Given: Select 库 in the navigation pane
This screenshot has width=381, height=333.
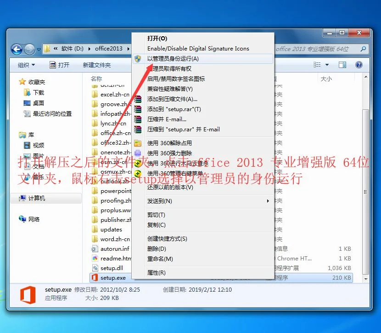Looking at the screenshot, I should (x=27, y=135).
